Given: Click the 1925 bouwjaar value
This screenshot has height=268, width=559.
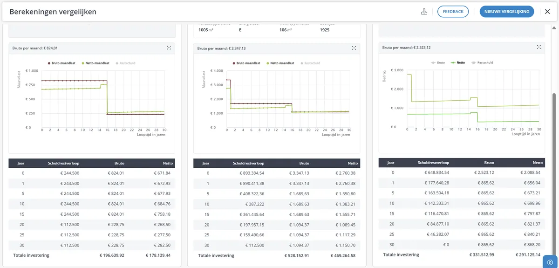Looking at the screenshot, I should (326, 30).
